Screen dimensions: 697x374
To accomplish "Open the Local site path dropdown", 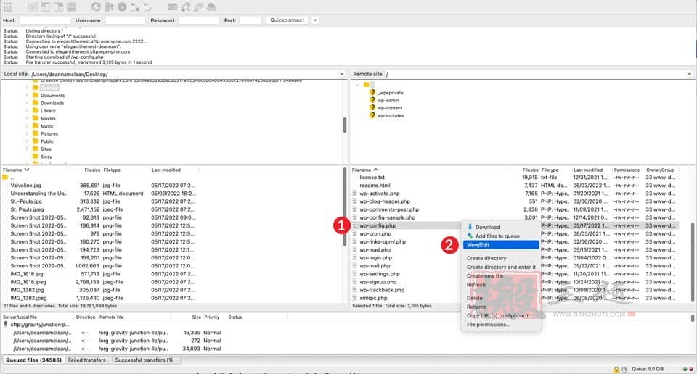I will coord(341,74).
